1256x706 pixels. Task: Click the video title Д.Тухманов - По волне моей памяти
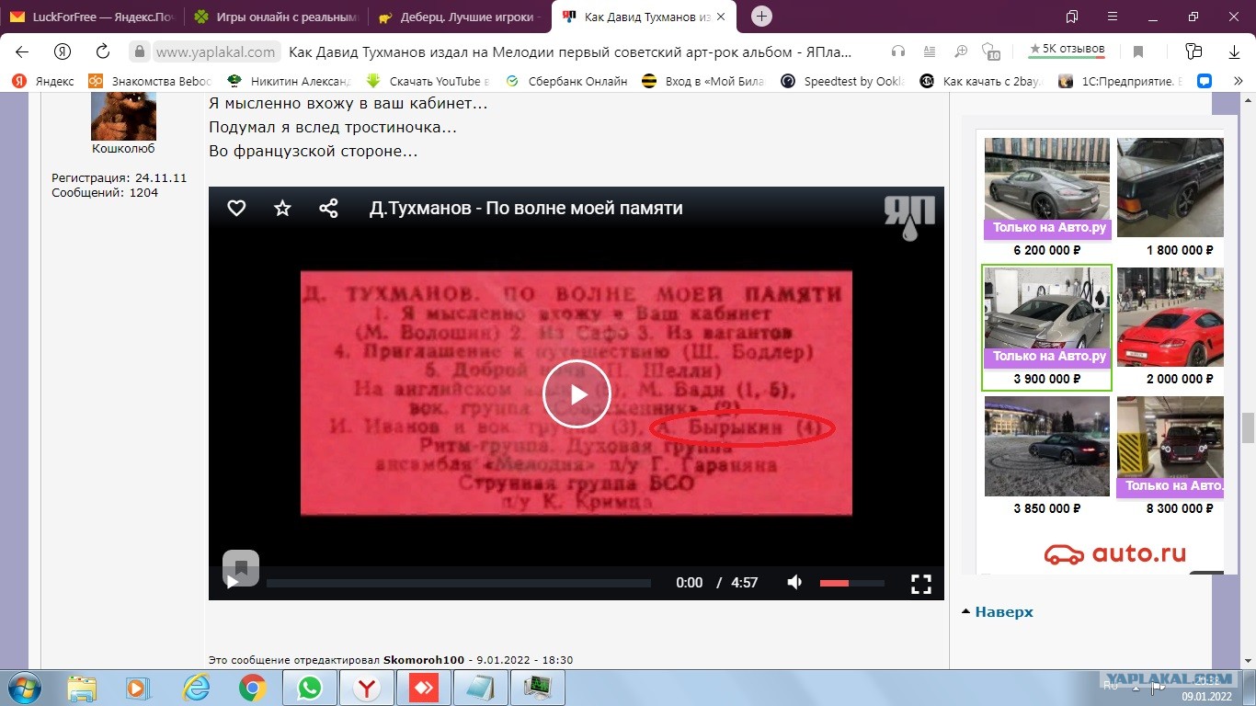(526, 208)
